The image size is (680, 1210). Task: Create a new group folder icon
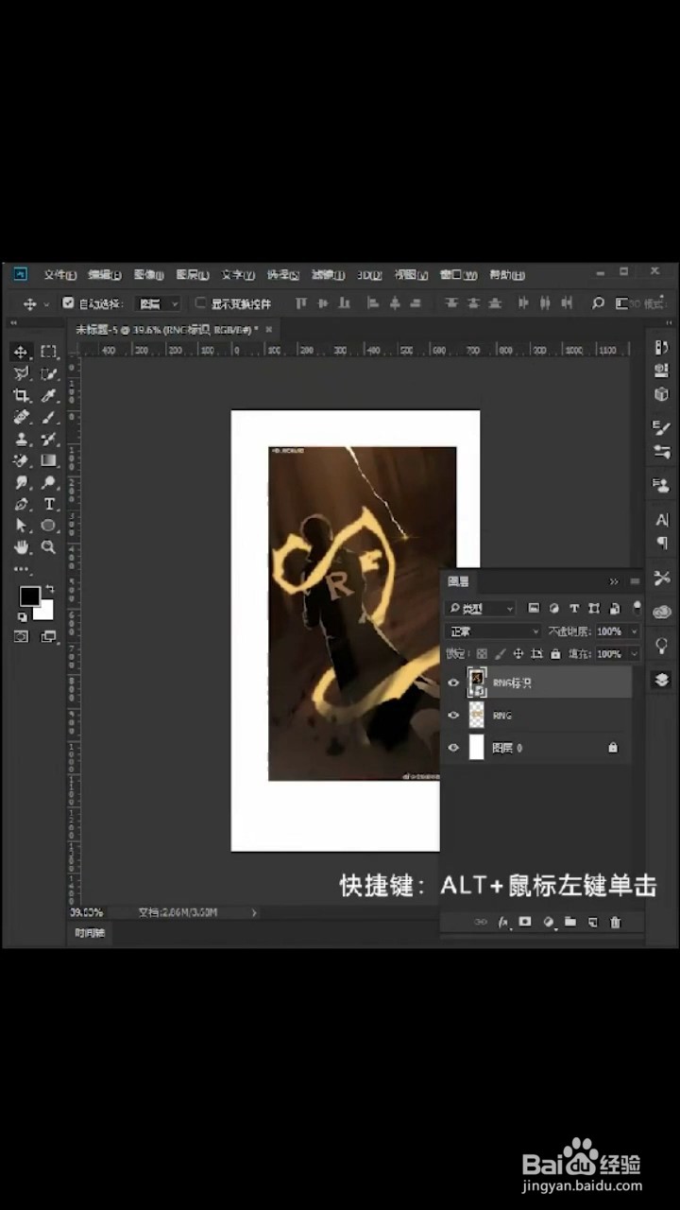pos(570,922)
